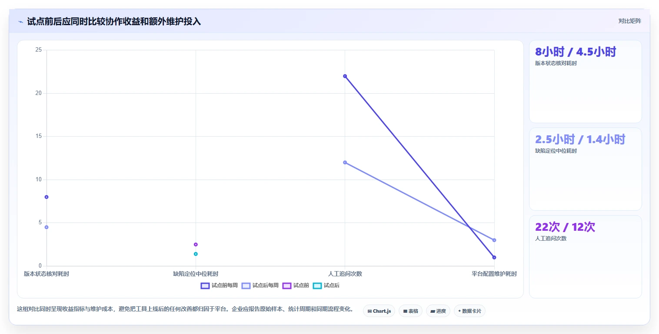659x334 pixels.
Task: Click the teal 试点后 legend swatch
Action: click(x=317, y=285)
